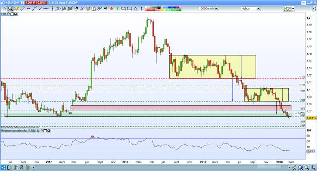Click the chart style indicators button
This screenshot has width=317, height=171.
tap(288, 9)
